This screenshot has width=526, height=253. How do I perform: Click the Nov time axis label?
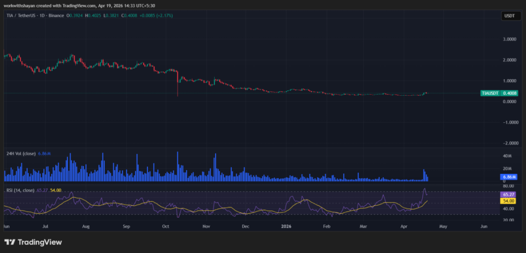pos(206,226)
